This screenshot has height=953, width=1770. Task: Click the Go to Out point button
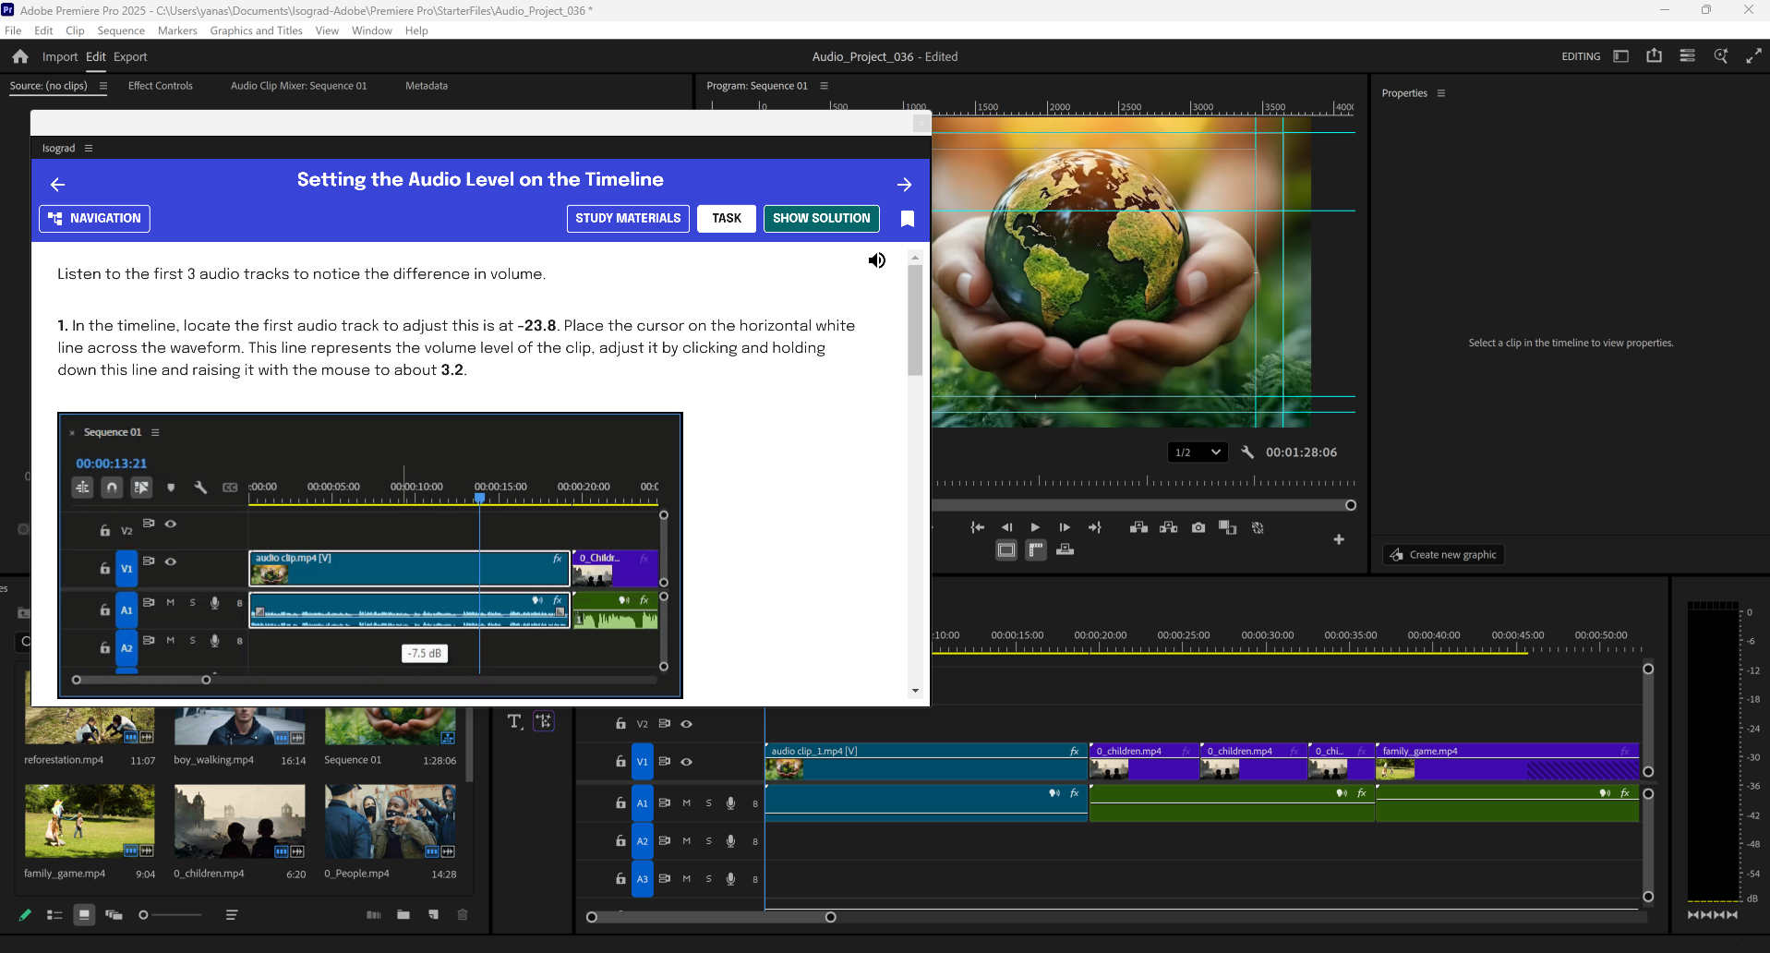click(1094, 527)
